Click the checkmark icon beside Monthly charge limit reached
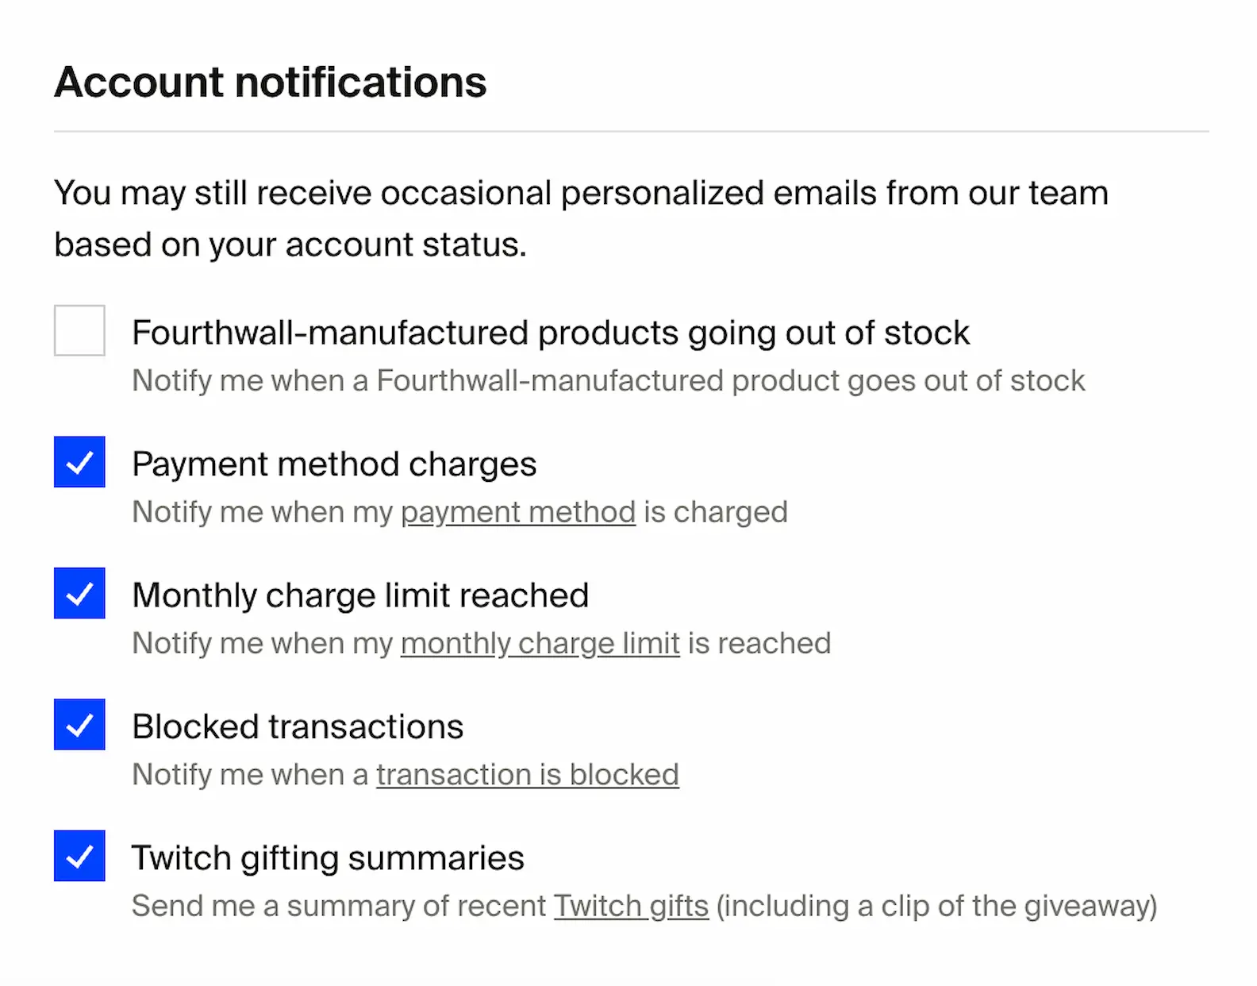The height and width of the screenshot is (986, 1257). pyautogui.click(x=79, y=593)
